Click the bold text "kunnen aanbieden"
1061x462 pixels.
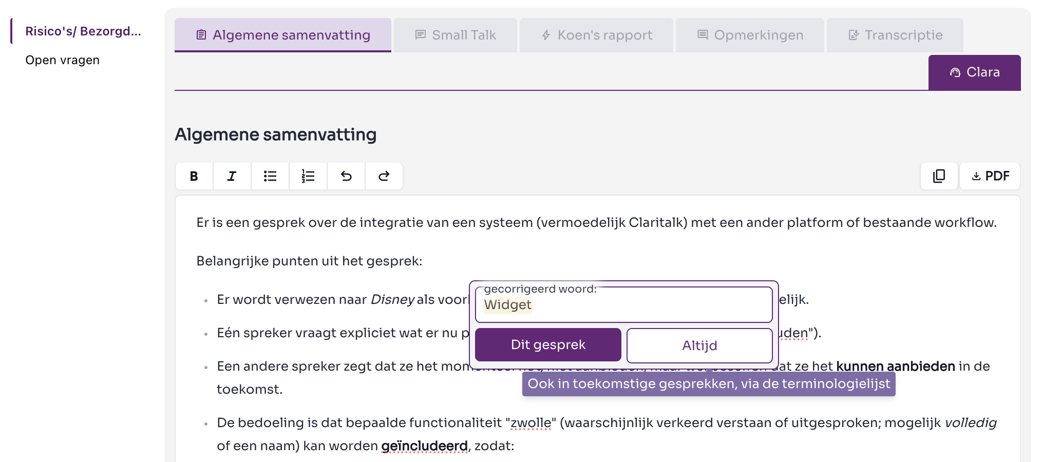896,366
